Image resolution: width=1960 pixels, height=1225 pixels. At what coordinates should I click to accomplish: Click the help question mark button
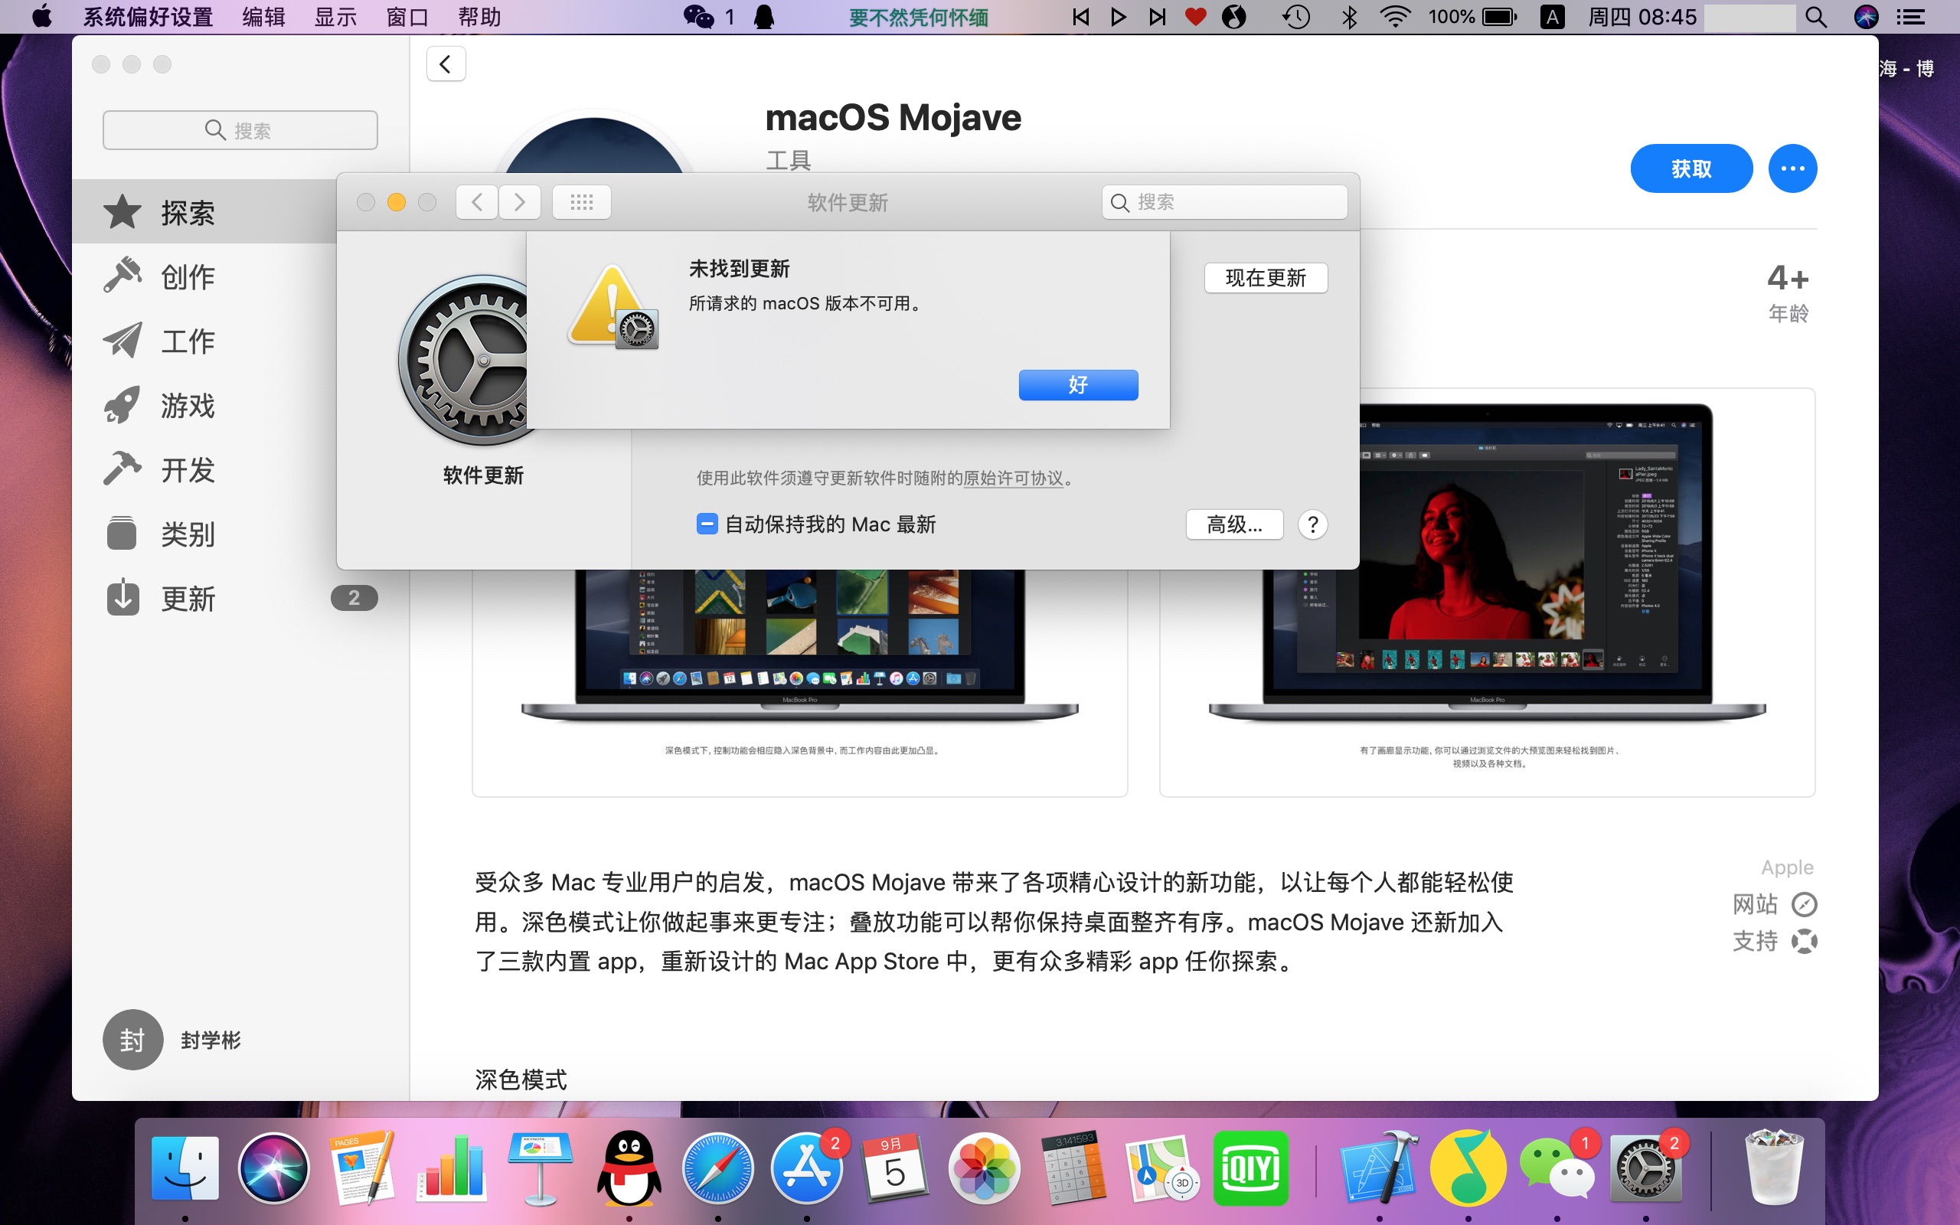point(1312,524)
